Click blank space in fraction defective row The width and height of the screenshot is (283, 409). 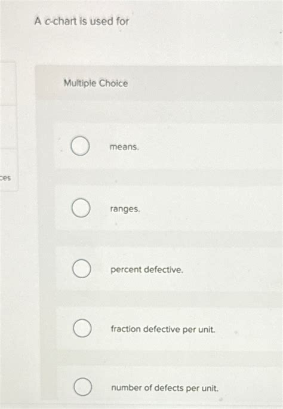pos(248,328)
